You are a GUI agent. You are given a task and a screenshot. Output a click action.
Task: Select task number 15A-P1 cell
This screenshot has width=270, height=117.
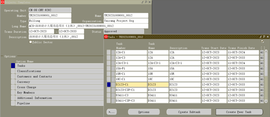tap(131, 68)
